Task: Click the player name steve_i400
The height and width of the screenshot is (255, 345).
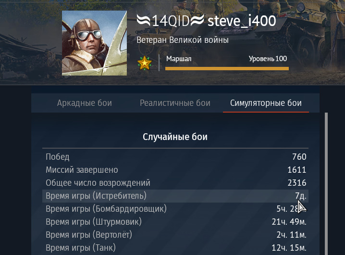Action: pyautogui.click(x=242, y=21)
